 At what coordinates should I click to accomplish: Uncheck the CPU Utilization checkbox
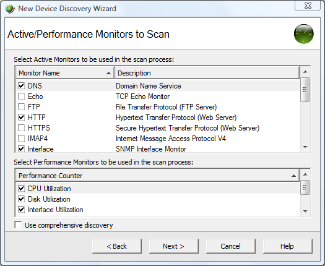coord(21,189)
